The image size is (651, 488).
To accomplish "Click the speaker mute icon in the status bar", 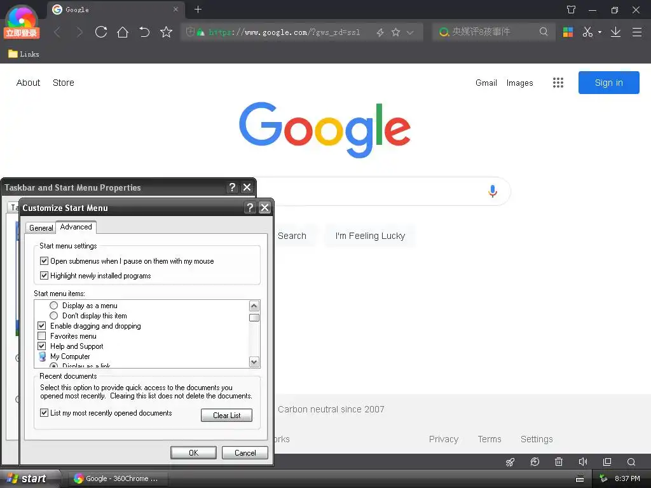I will [x=583, y=462].
